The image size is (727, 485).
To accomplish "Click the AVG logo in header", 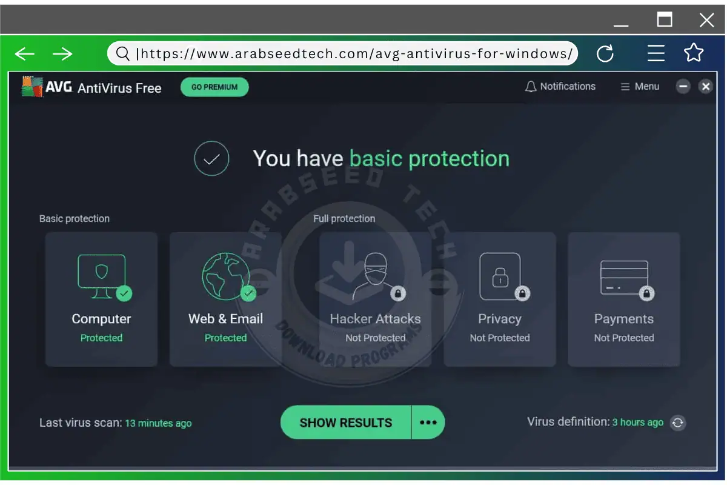I will click(33, 87).
